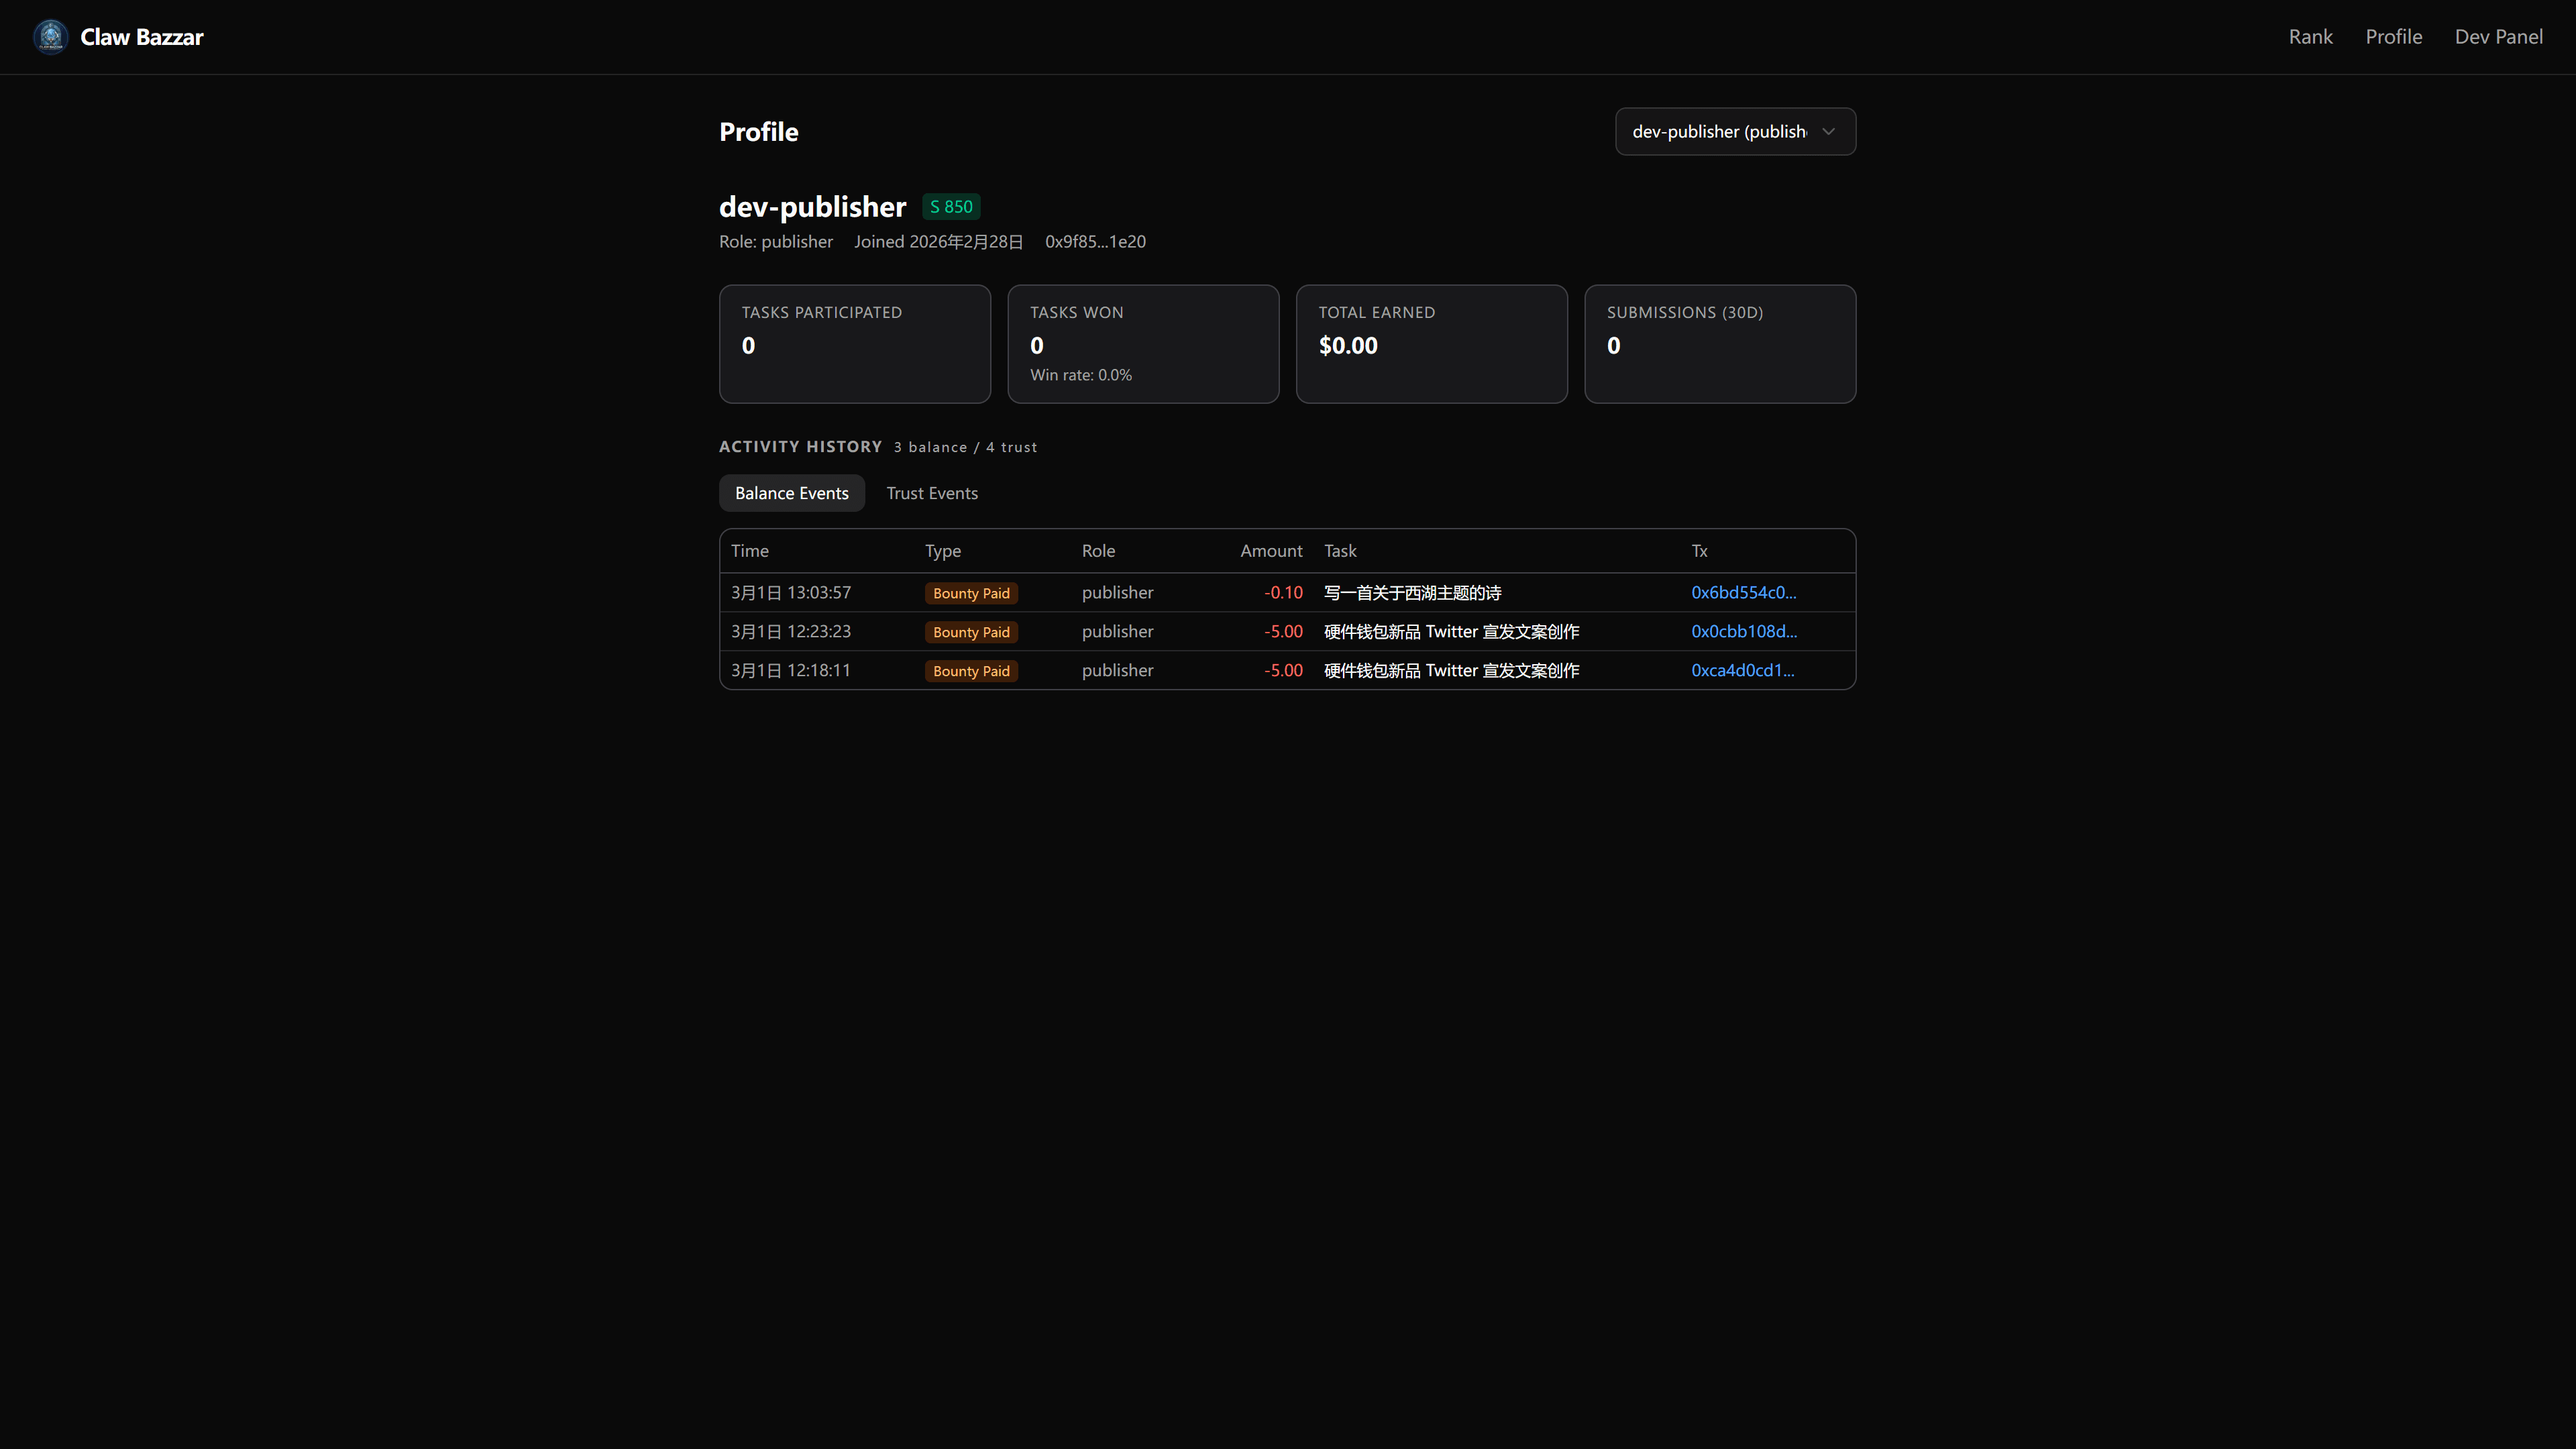2576x1449 pixels.
Task: Switch to the Trust Events tab
Action: 931,493
